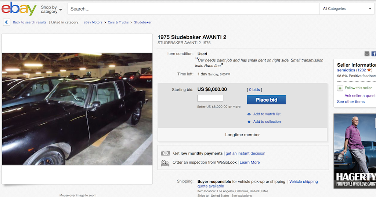Image resolution: width=376 pixels, height=197 pixels.
Task: Click the low monthly payments money icon
Action: tap(165, 153)
